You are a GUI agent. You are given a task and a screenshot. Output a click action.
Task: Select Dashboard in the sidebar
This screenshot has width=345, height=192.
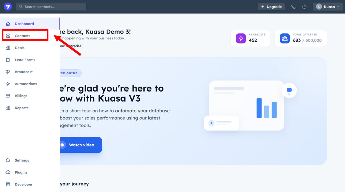pos(24,24)
